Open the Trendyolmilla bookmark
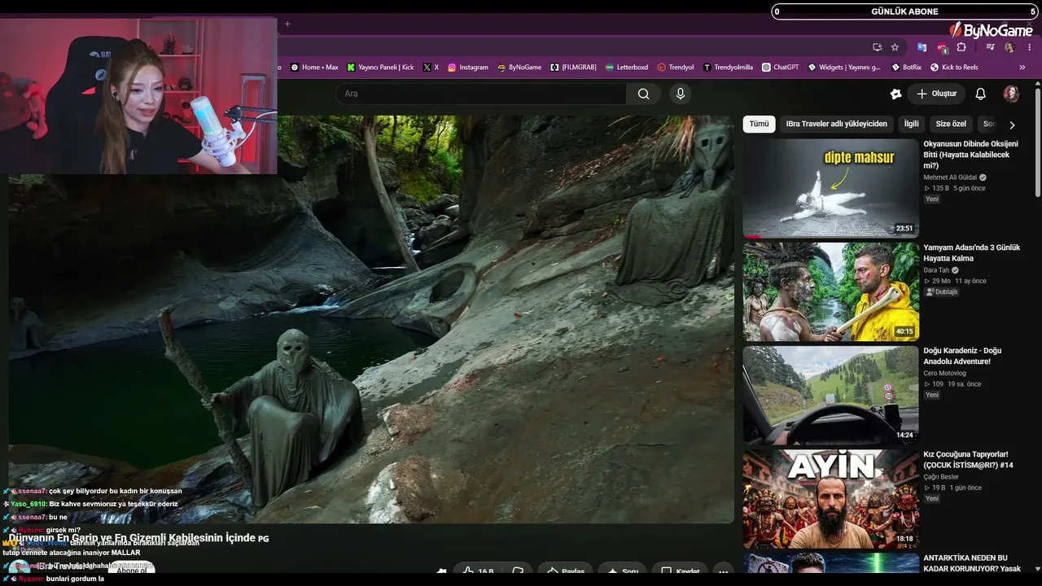 728,68
